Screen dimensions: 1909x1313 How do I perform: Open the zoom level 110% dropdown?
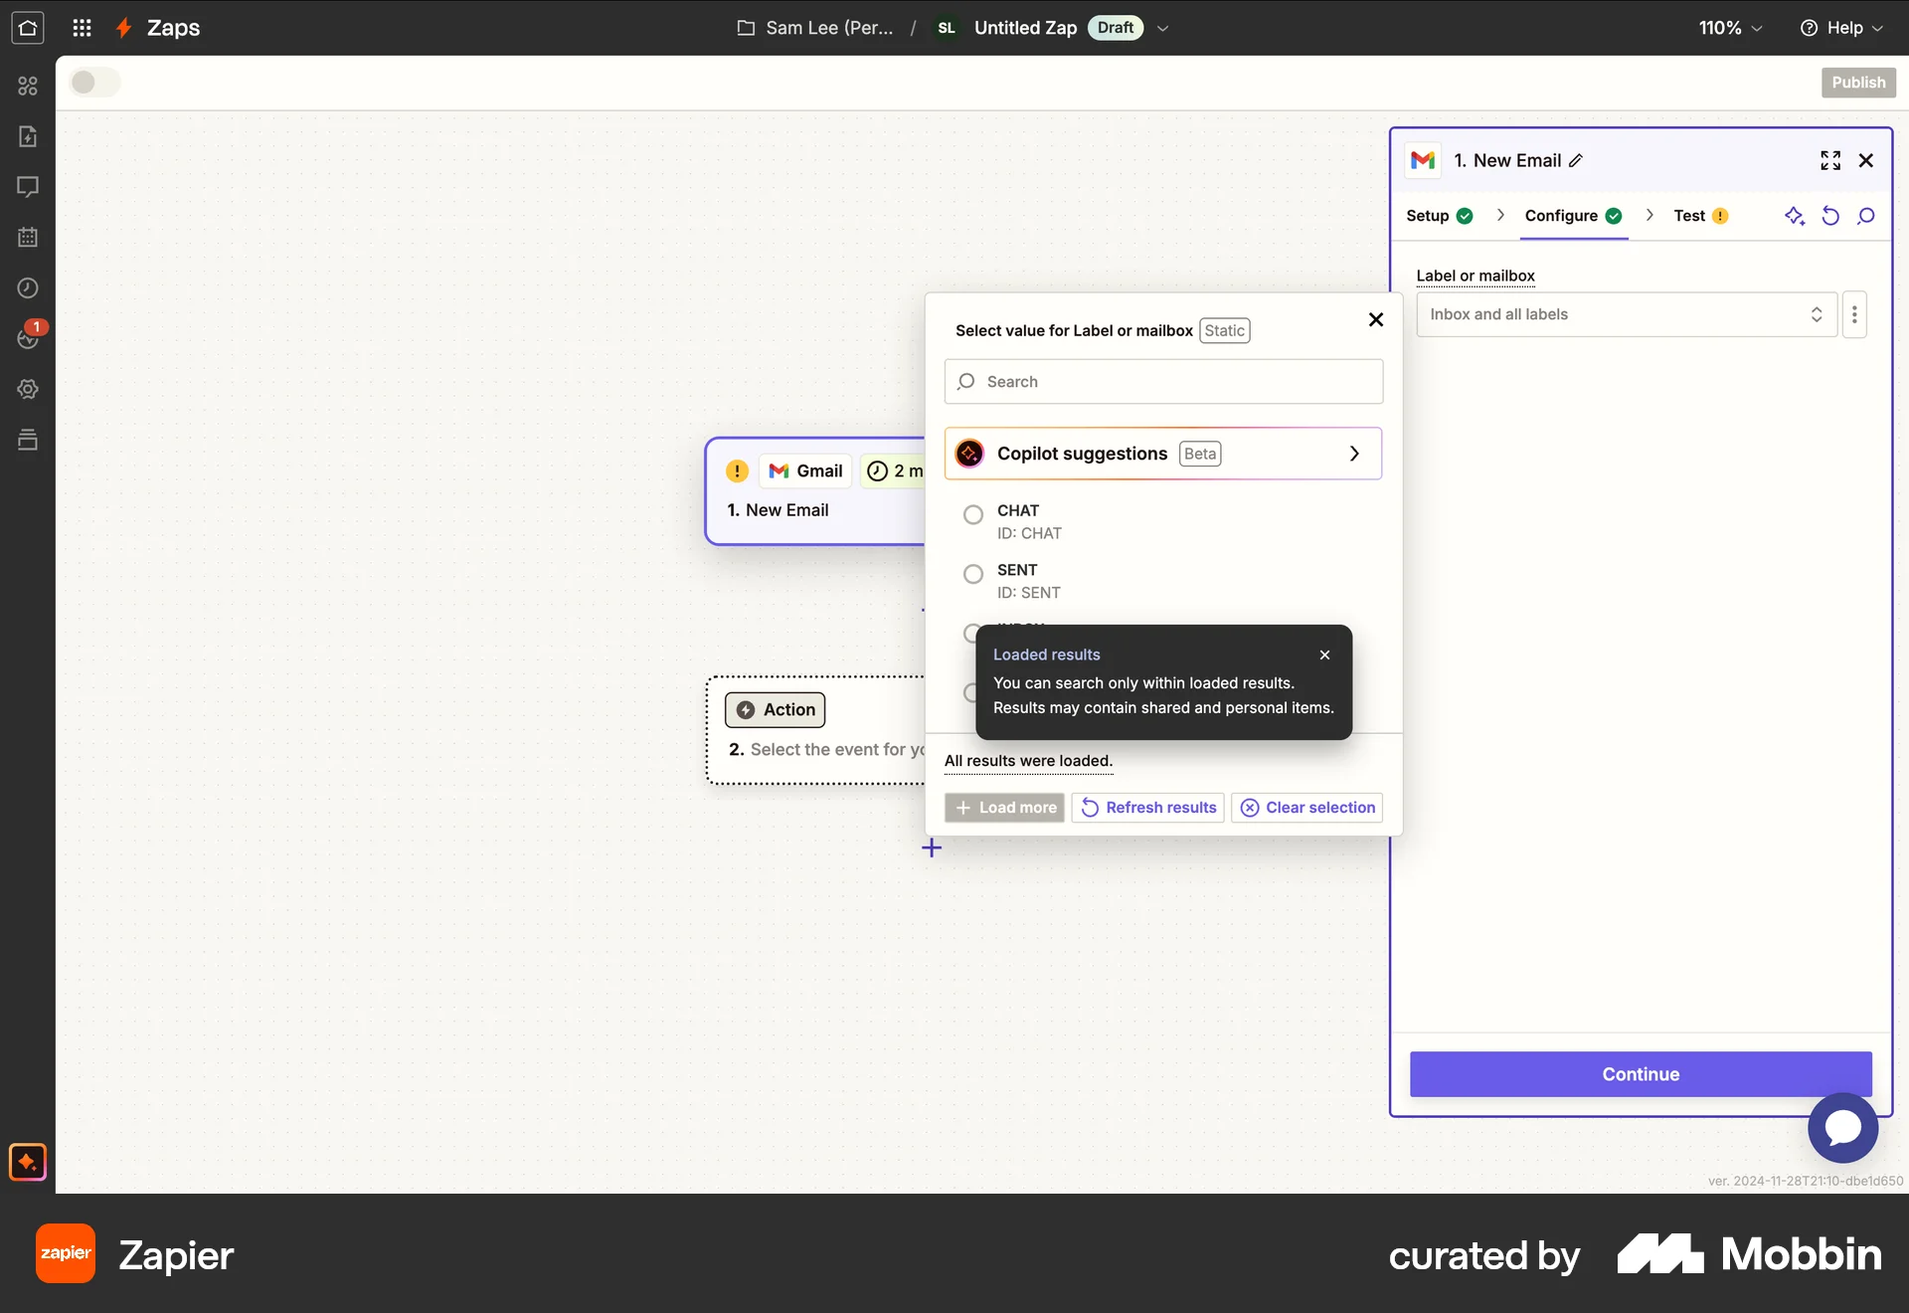point(1730,28)
